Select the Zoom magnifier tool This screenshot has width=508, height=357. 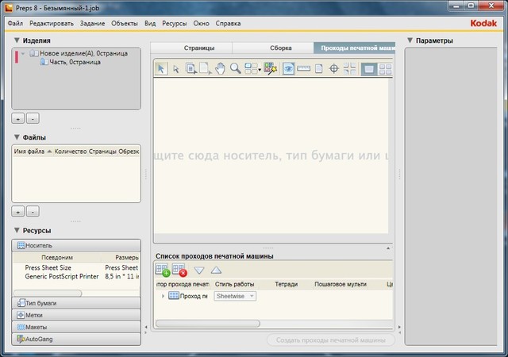coord(236,69)
